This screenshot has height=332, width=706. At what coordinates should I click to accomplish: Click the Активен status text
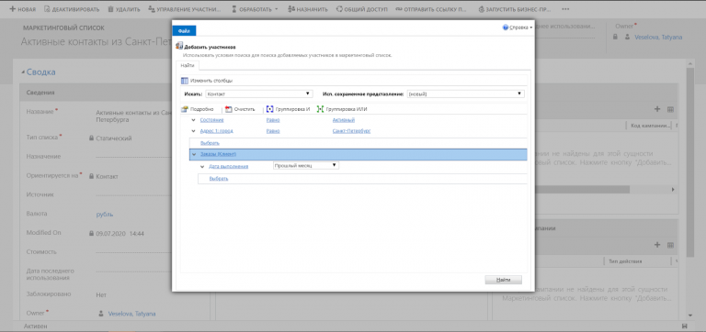click(35, 326)
